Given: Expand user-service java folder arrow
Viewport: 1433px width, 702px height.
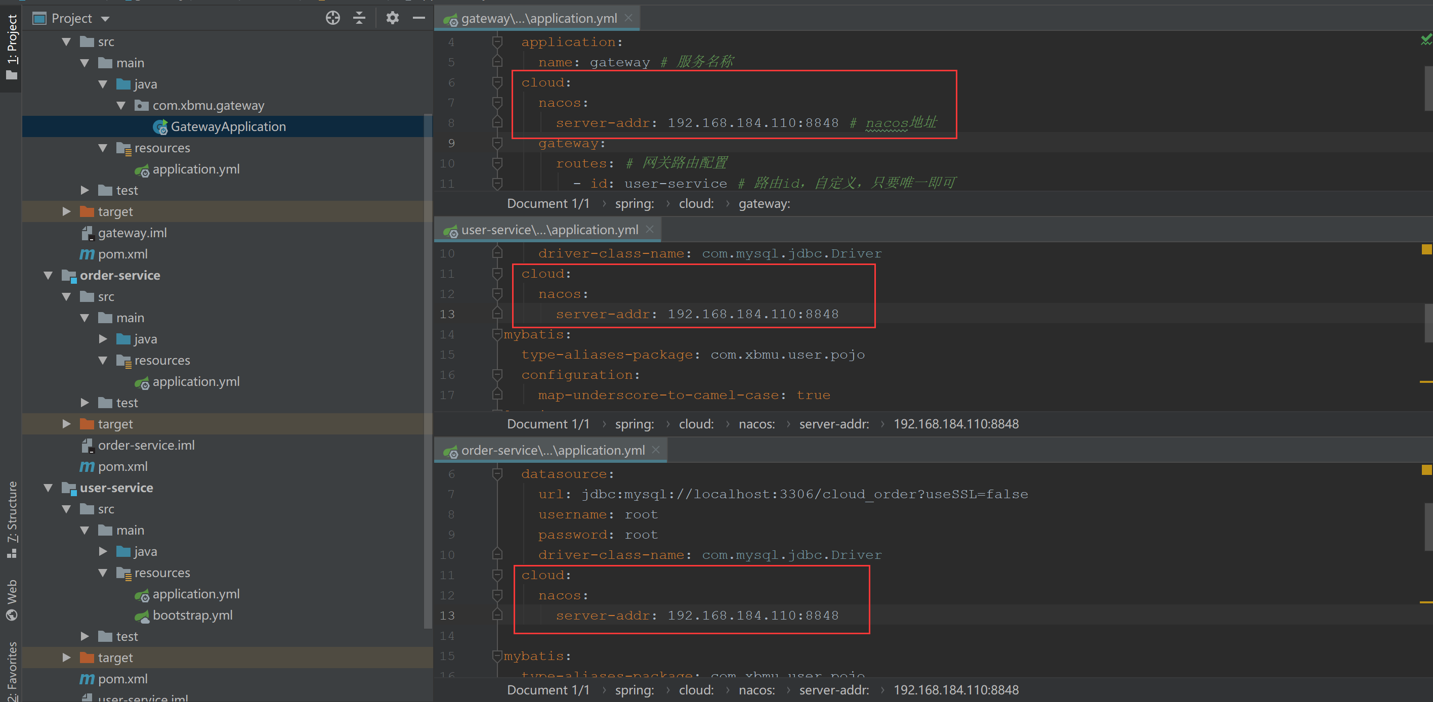Looking at the screenshot, I should [x=103, y=551].
